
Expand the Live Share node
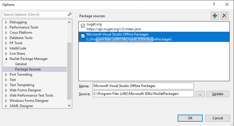(6, 54)
